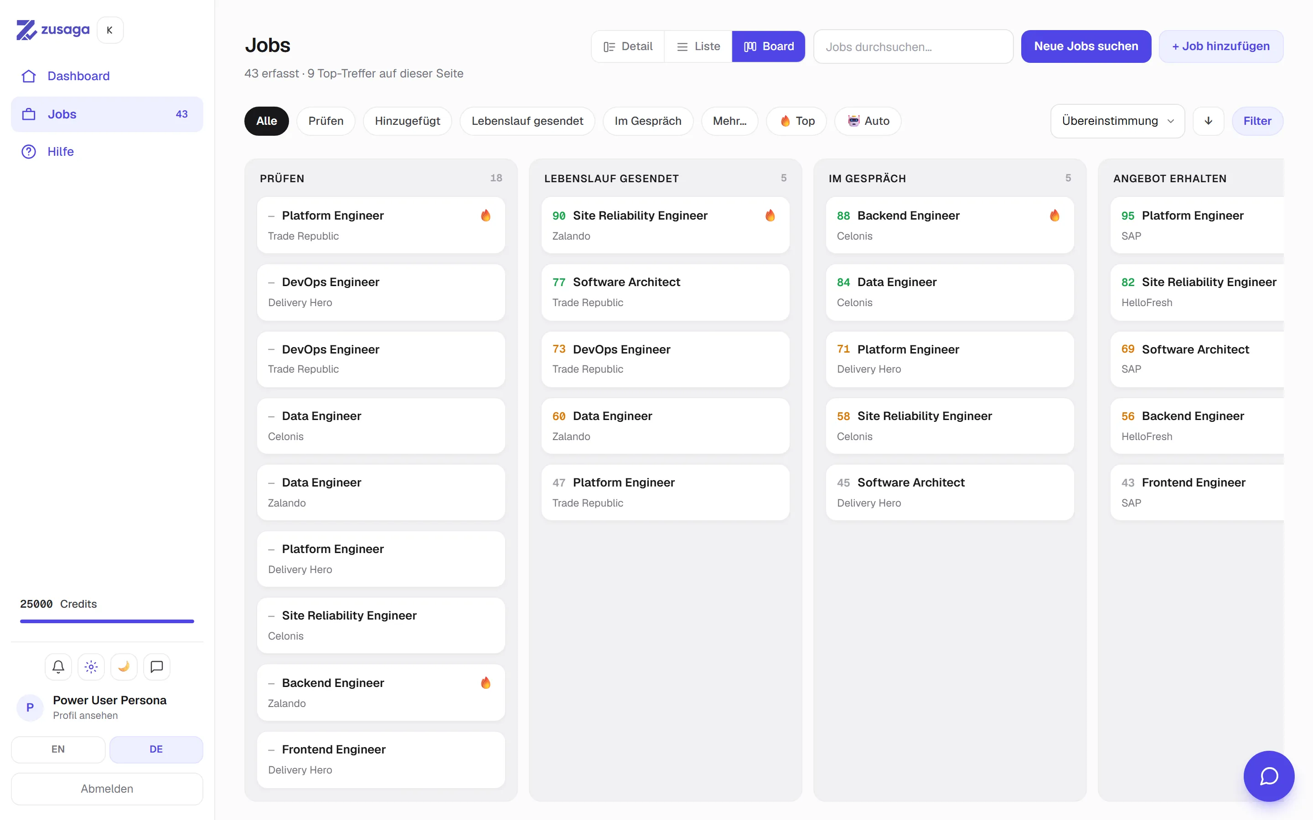Open Software Architect Trade Republic card
This screenshot has height=820, width=1313.
click(665, 292)
